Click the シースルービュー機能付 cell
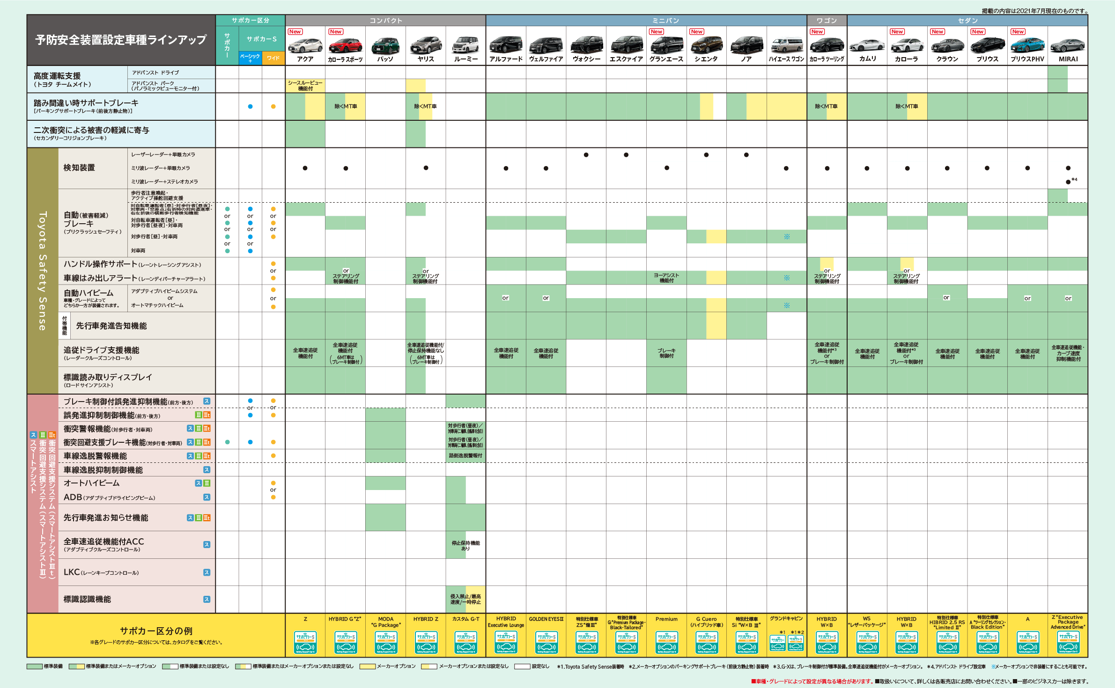 click(x=305, y=86)
